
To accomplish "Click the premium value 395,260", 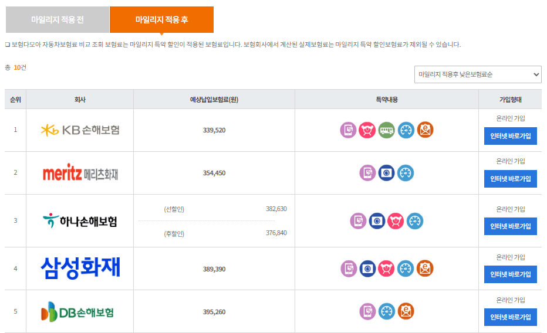I will click(x=214, y=312).
